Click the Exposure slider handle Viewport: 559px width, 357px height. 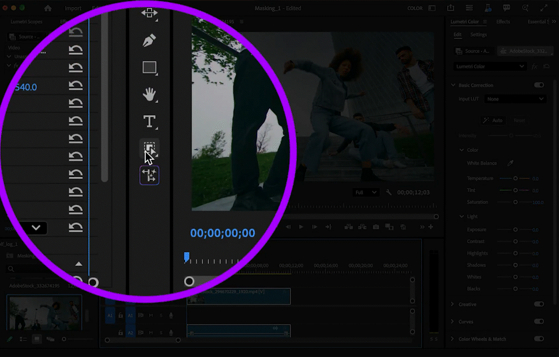pyautogui.click(x=515, y=229)
